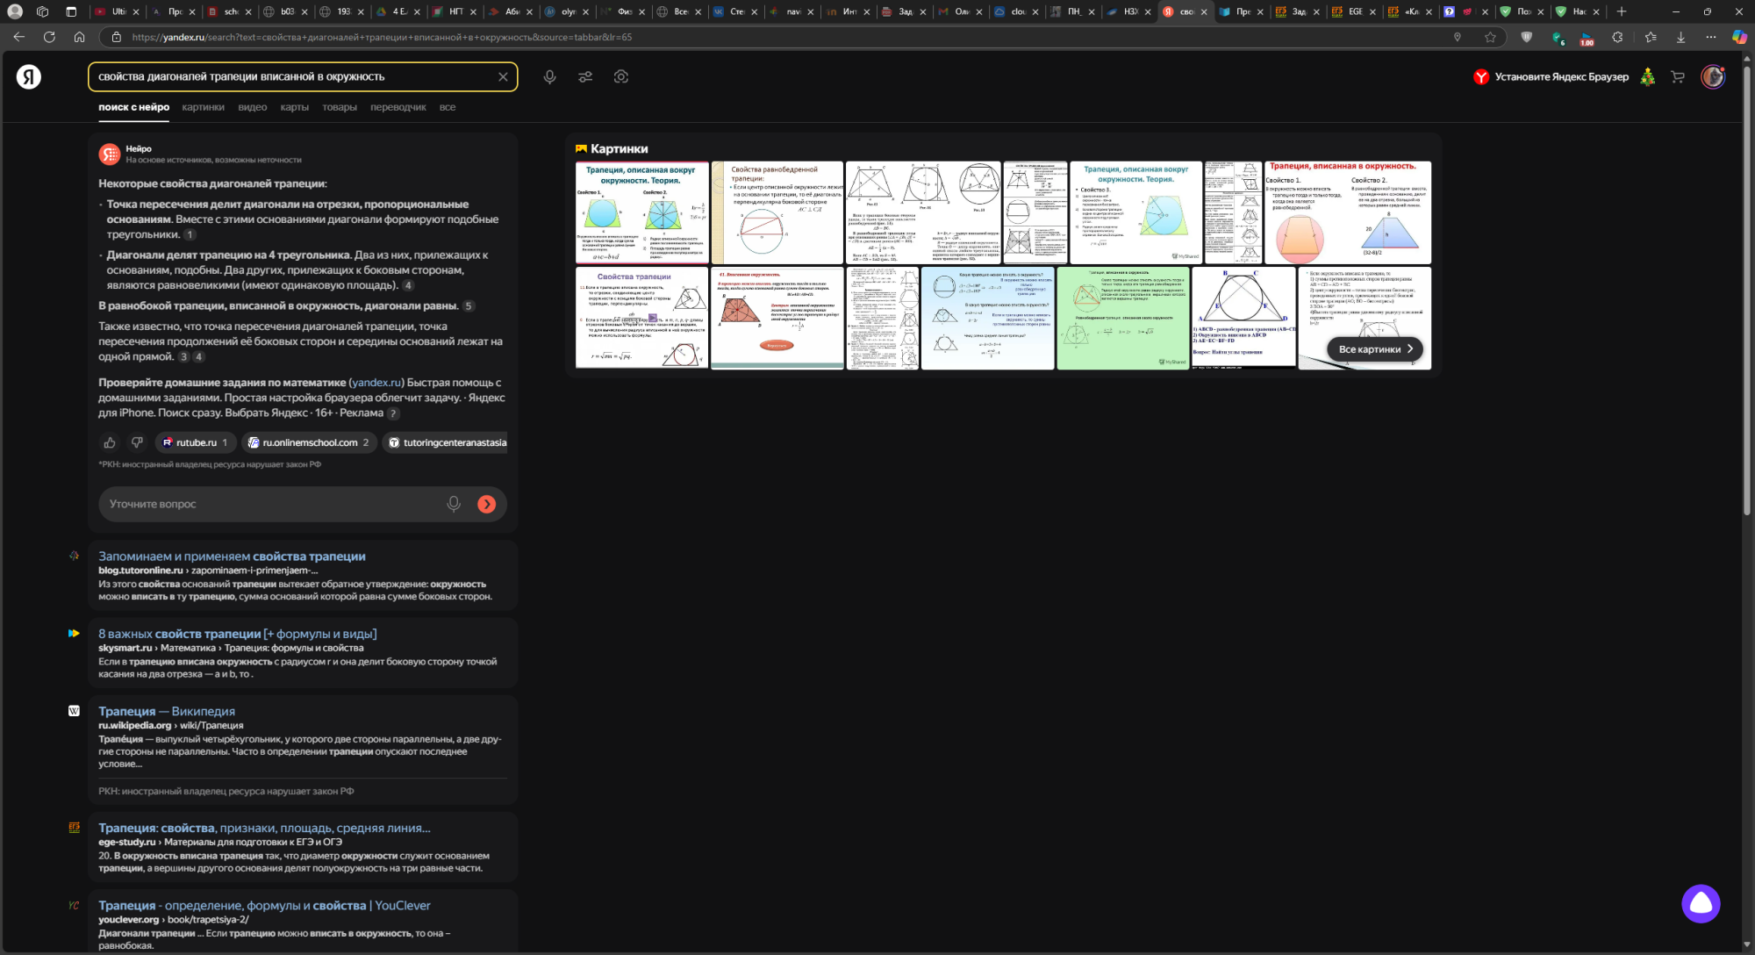This screenshot has height=955, width=1755.
Task: Switch to товары search tab
Action: coord(340,107)
